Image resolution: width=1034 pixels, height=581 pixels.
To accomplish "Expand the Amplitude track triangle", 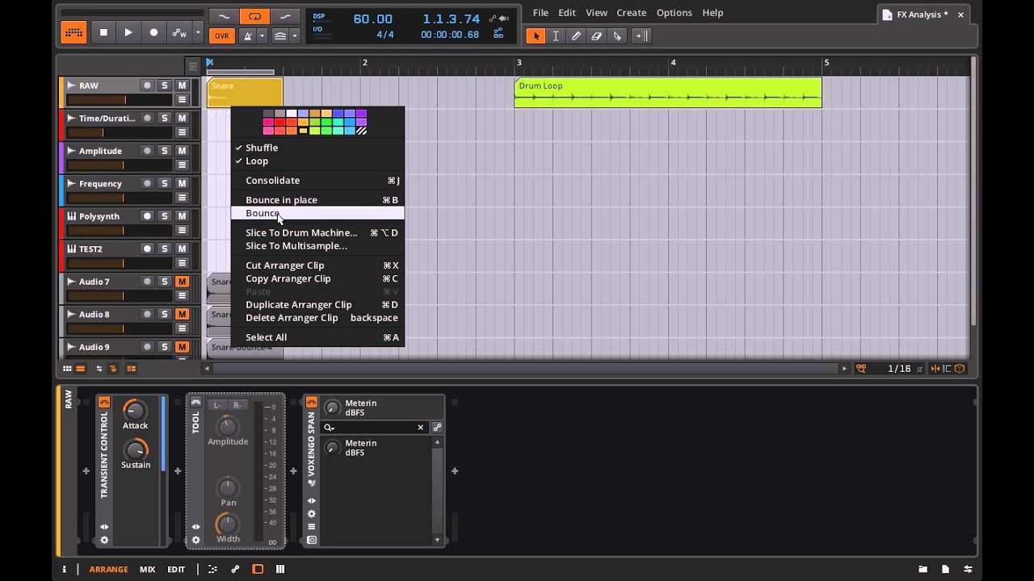I will pos(71,151).
